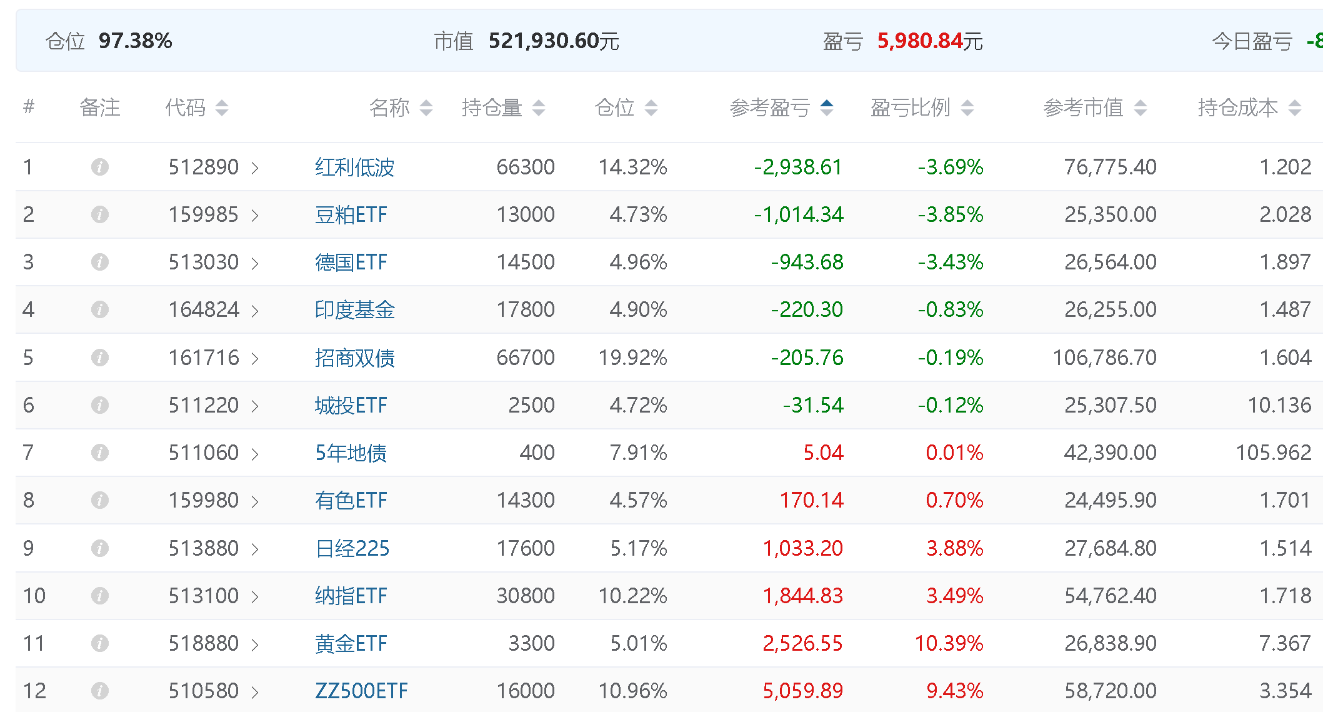Image resolution: width=1323 pixels, height=712 pixels.
Task: Click the info icon for 豆粕ETF row
Action: [100, 214]
